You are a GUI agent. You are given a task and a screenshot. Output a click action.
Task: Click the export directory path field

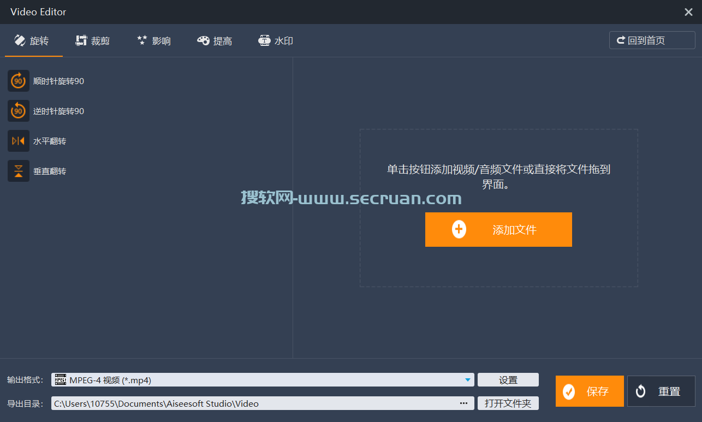263,403
